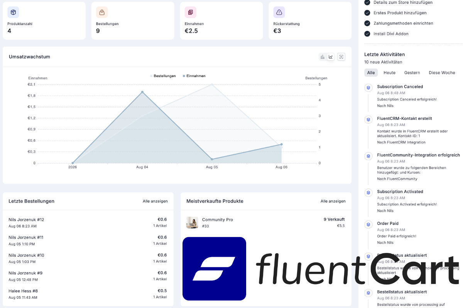463x308 pixels.
Task: Click 'Aug 06 8:48 AM' timestamp
Action: [391, 93]
